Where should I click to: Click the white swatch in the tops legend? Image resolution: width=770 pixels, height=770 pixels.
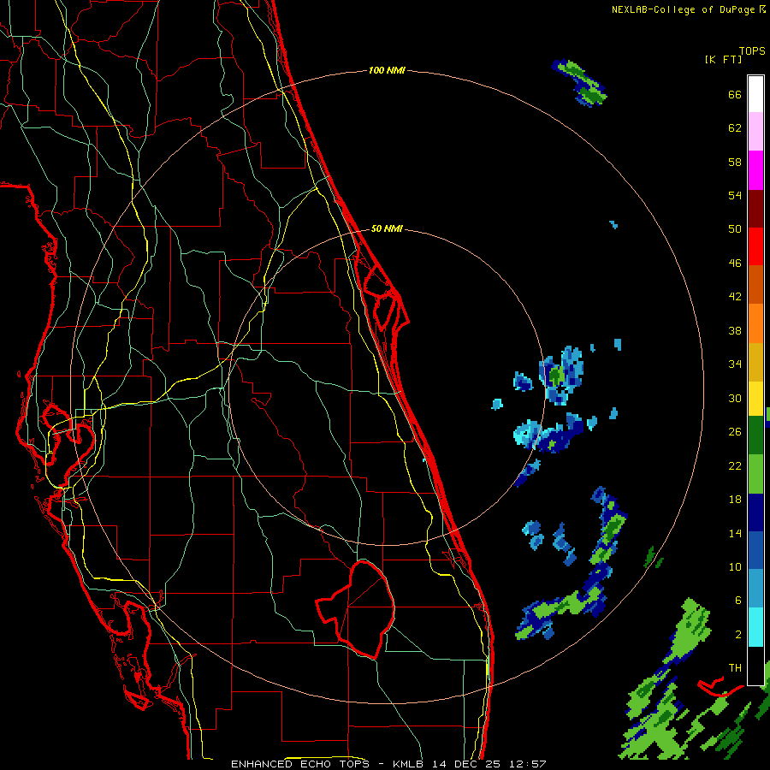[755, 94]
